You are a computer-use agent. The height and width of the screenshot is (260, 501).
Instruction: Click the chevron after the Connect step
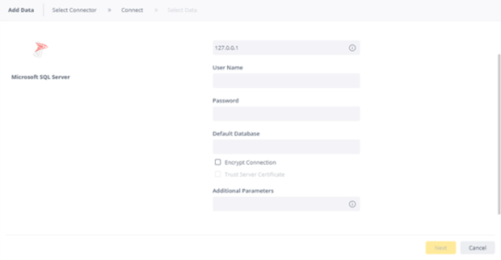156,10
